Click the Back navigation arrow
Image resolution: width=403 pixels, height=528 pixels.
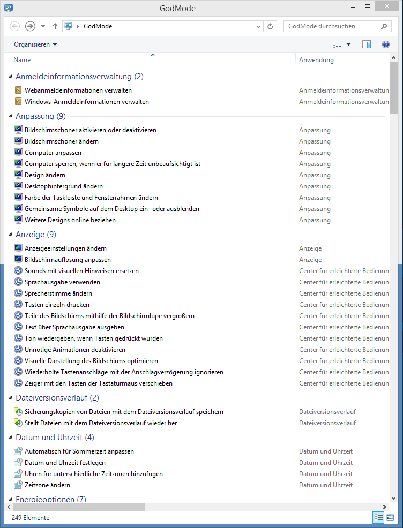pos(15,26)
